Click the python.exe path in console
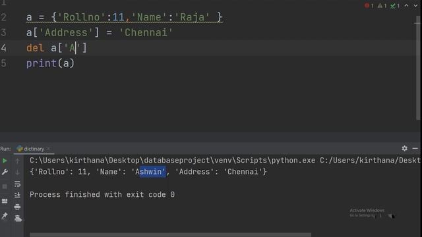 coord(172,161)
